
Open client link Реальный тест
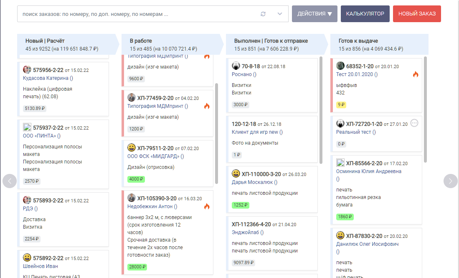[356, 132]
